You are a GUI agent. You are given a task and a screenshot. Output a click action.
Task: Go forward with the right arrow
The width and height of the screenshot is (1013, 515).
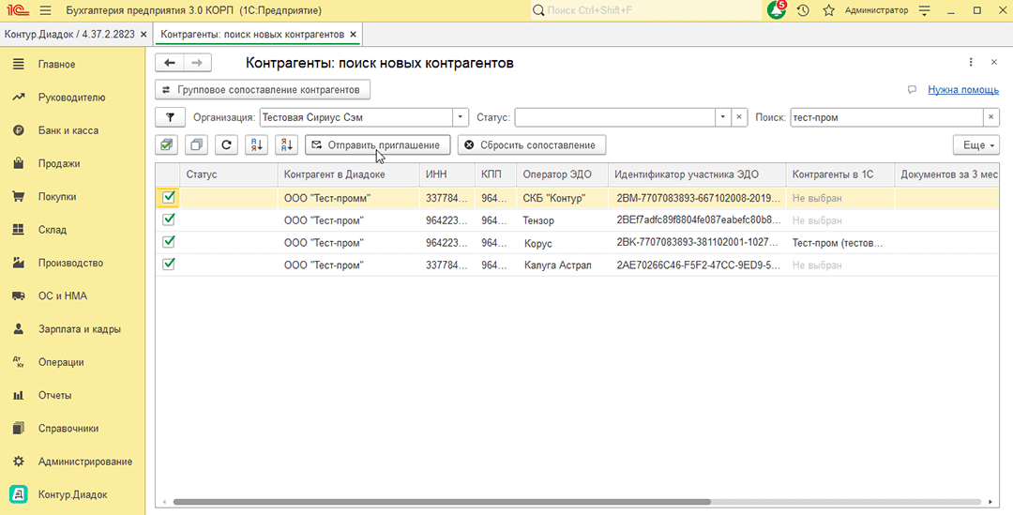(197, 63)
